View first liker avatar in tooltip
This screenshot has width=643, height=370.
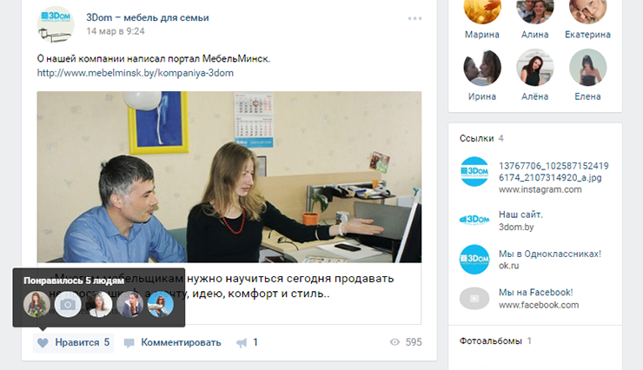coord(36,305)
